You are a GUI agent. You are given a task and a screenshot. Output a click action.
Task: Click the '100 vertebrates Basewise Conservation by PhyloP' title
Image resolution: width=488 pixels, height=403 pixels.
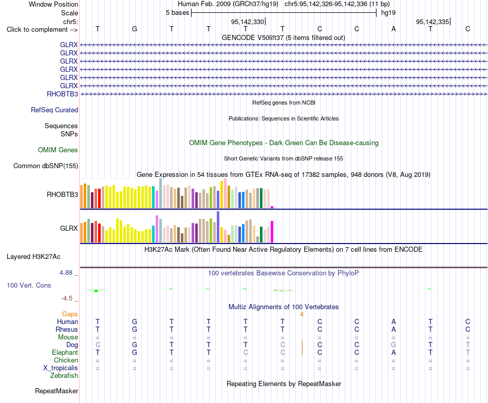[284, 273]
